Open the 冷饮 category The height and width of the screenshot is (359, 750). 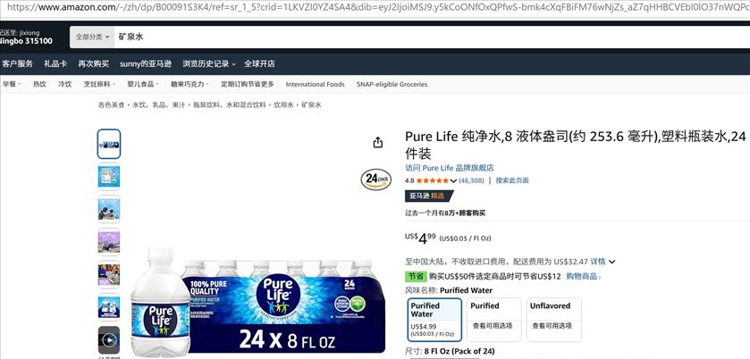[64, 84]
